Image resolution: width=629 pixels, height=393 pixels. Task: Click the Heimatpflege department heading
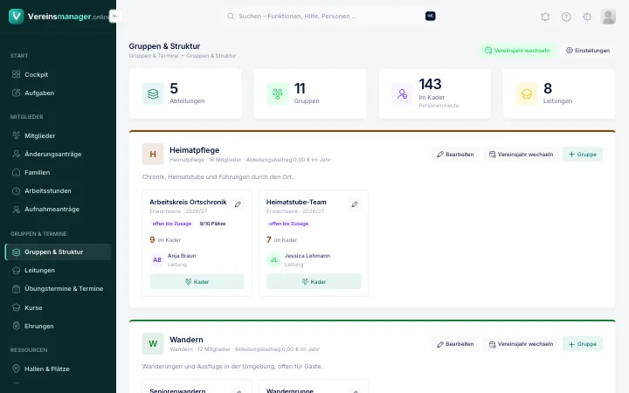pyautogui.click(x=195, y=150)
